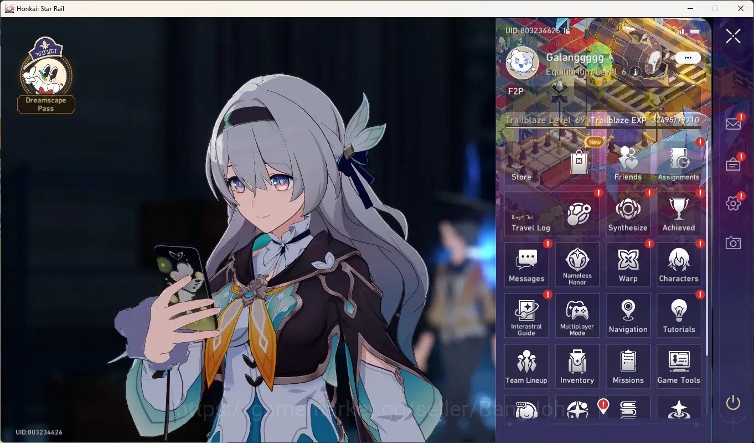The height and width of the screenshot is (443, 754).
Task: View the Achieved trophies
Action: [x=679, y=214]
